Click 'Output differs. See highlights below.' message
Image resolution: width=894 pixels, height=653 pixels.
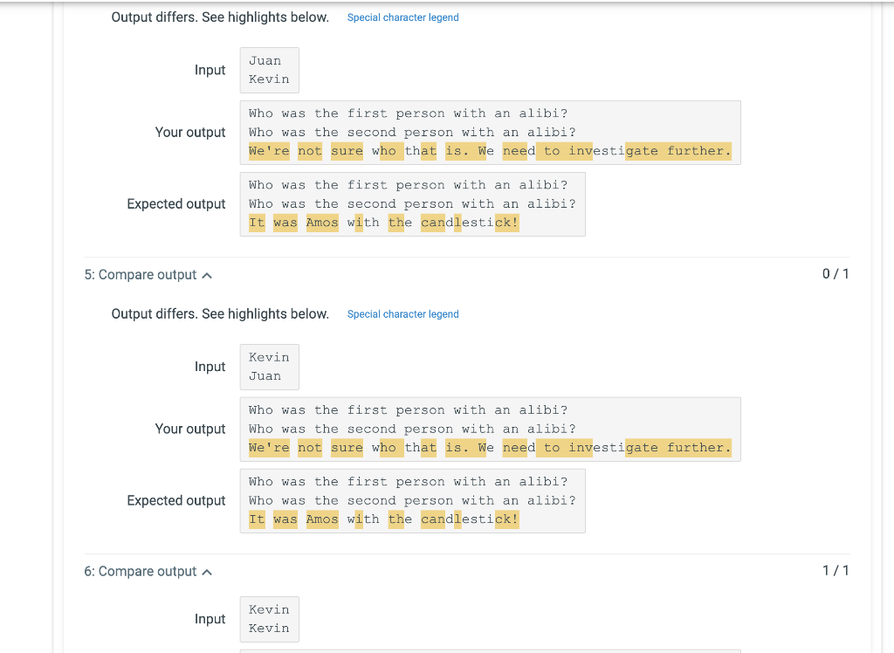(219, 313)
